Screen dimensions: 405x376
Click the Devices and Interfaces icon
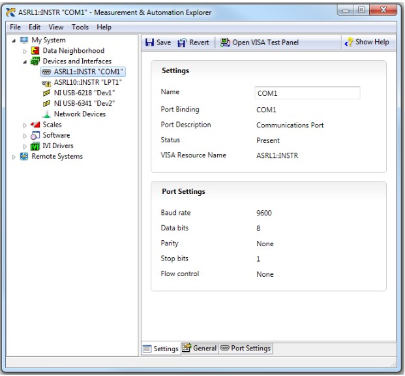click(x=35, y=61)
